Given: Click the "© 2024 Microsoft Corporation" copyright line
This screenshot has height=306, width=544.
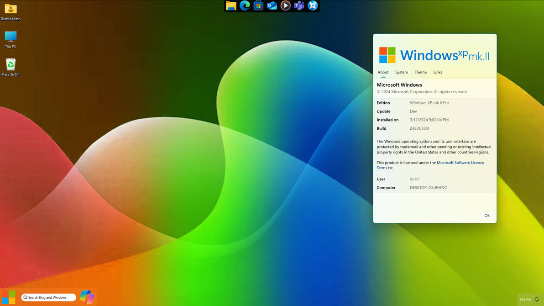Looking at the screenshot, I should coord(422,92).
